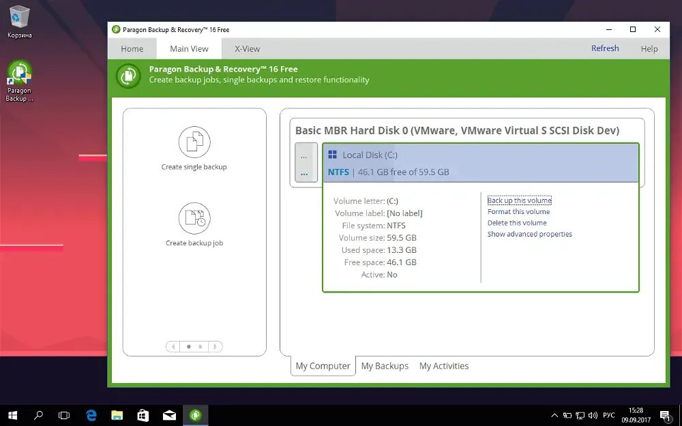Viewport: 682px width, 426px height.
Task: Click the title bar Paragon app icon
Action: click(x=116, y=29)
